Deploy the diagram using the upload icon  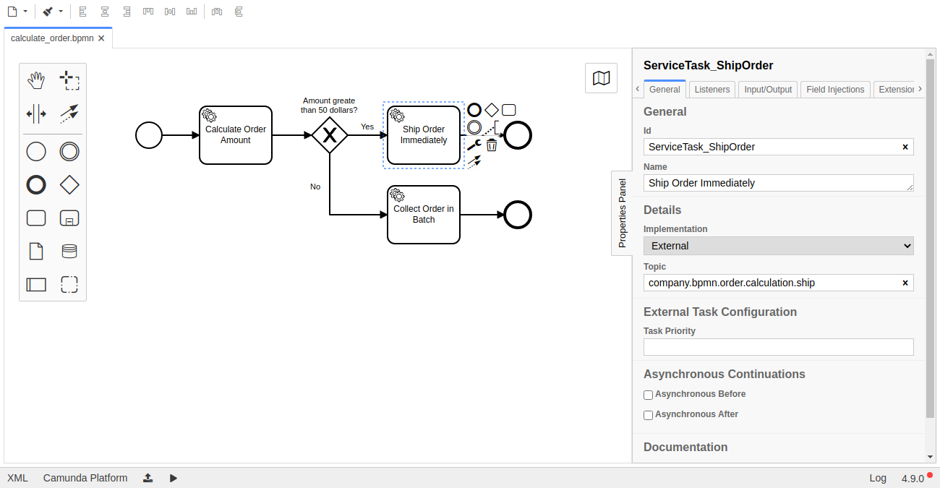click(x=148, y=477)
